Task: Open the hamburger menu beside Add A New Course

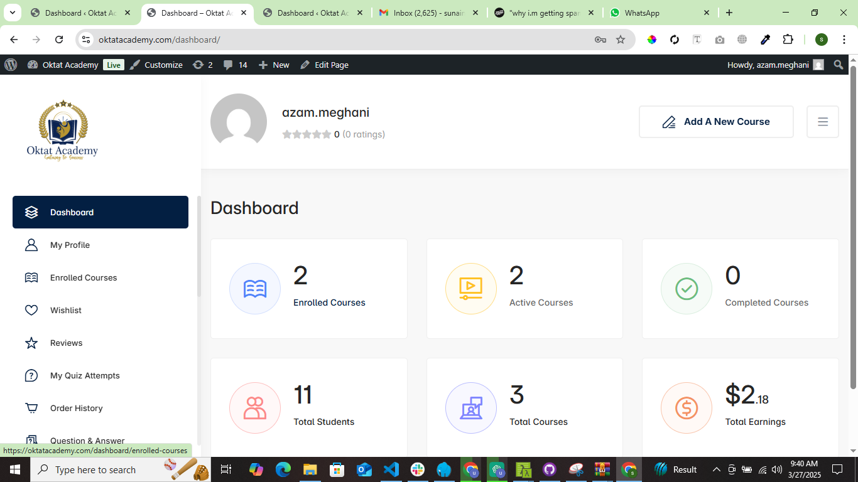Action: 822,122
